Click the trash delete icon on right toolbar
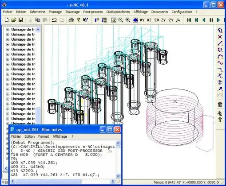This screenshot has width=226, height=186. coord(220,104)
